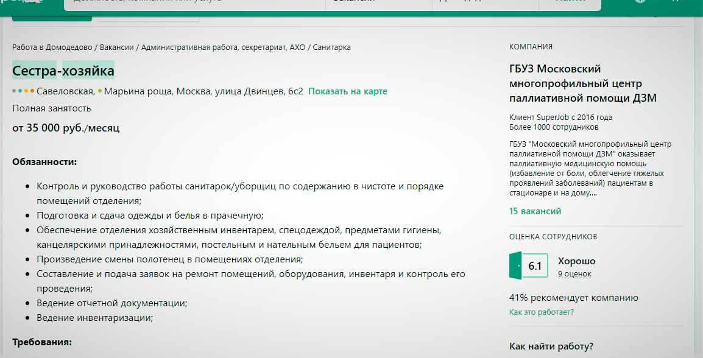703x358 pixels.
Task: Click the 'Марьина роща' metro station name
Action: point(138,91)
